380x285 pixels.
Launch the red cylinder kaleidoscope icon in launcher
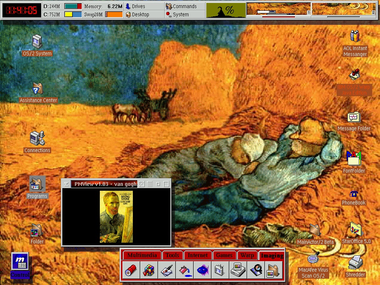click(x=131, y=270)
